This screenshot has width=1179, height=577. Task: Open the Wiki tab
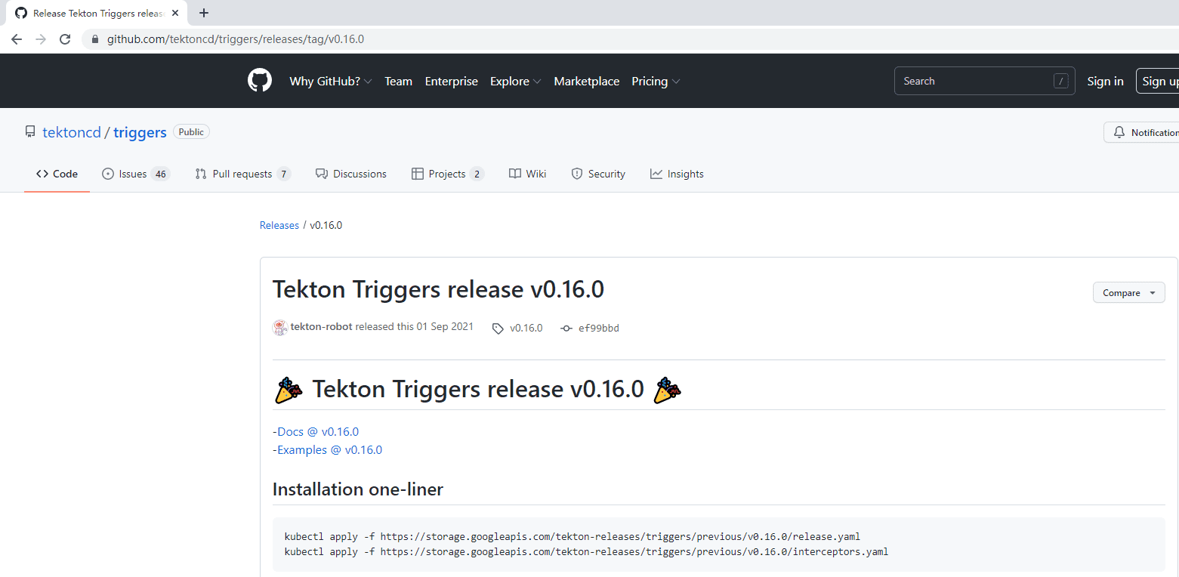point(528,174)
